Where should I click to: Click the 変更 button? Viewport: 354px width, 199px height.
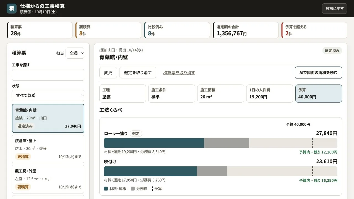pos(108,73)
